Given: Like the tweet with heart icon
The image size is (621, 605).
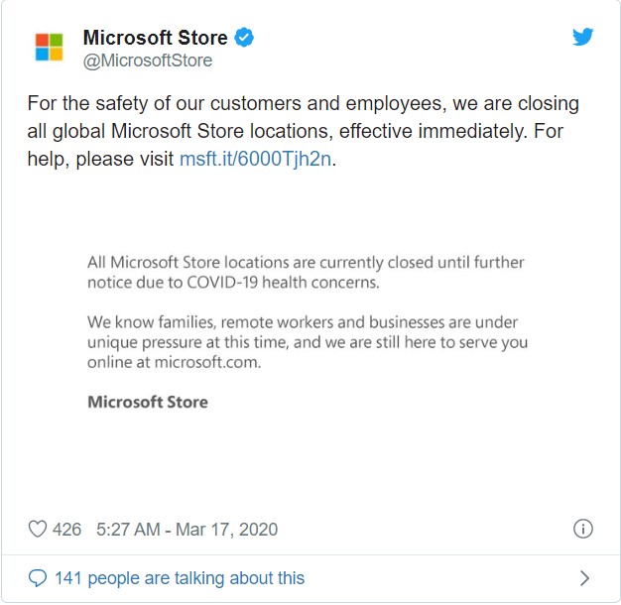Looking at the screenshot, I should click(x=38, y=529).
